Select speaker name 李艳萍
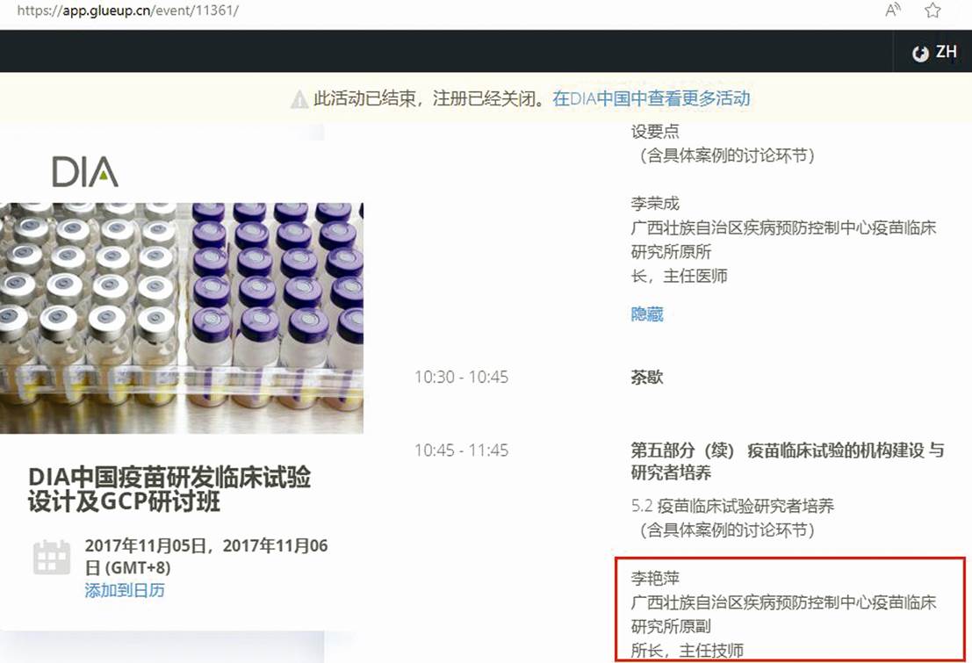 click(656, 579)
